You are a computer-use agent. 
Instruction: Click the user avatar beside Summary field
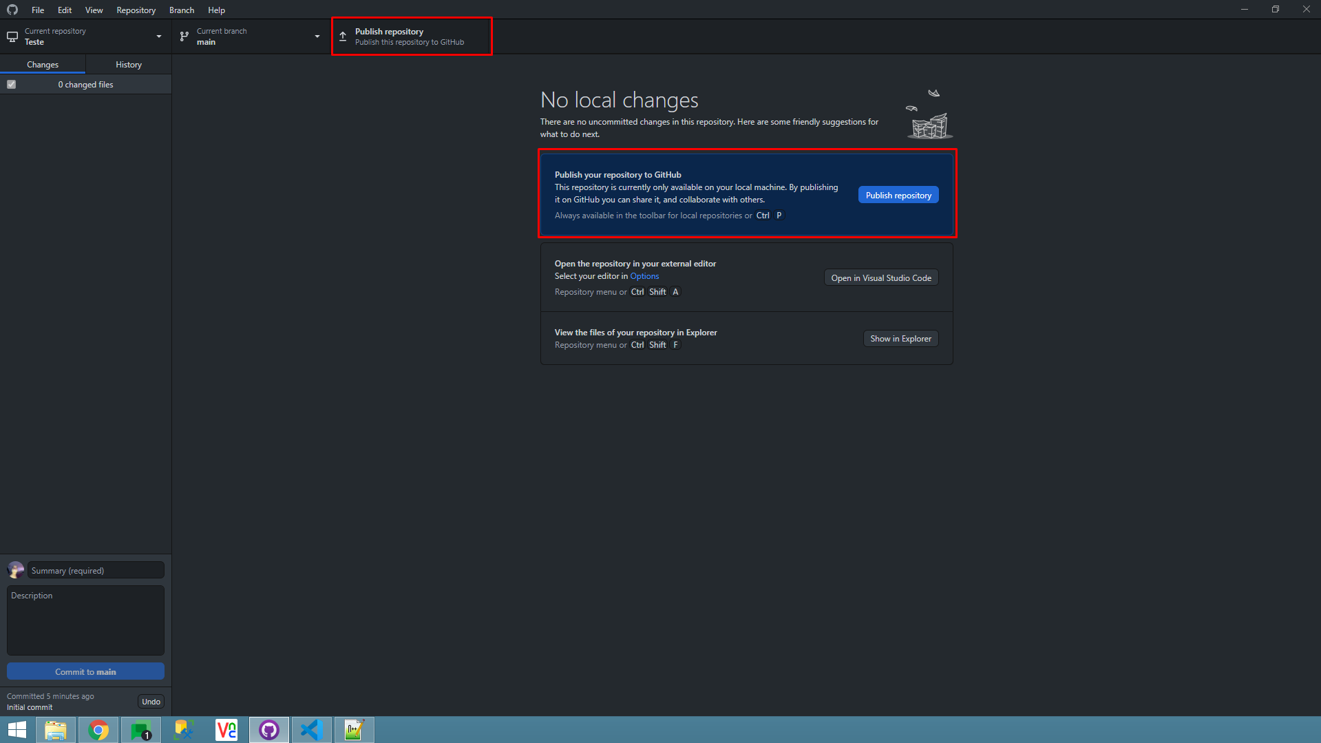[15, 570]
